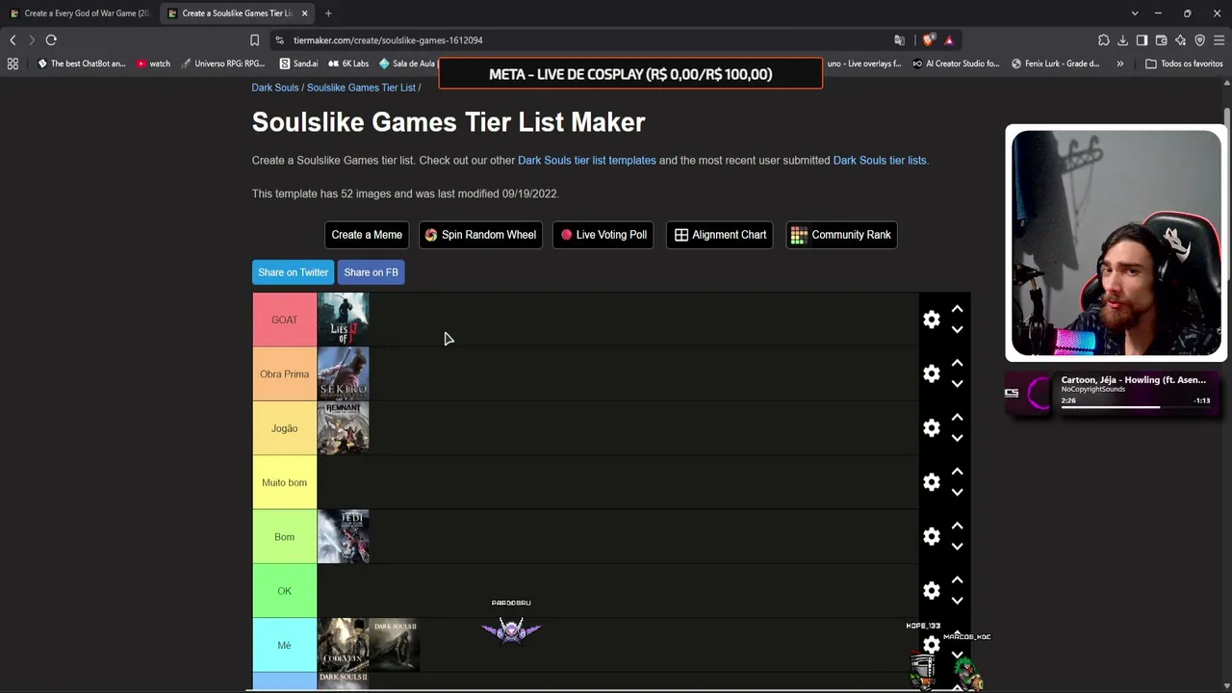Open the Todos os favoritos folder
The height and width of the screenshot is (693, 1232).
pyautogui.click(x=1184, y=64)
